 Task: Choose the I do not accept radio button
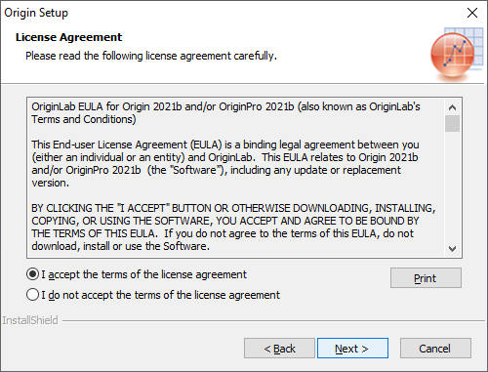coord(32,295)
